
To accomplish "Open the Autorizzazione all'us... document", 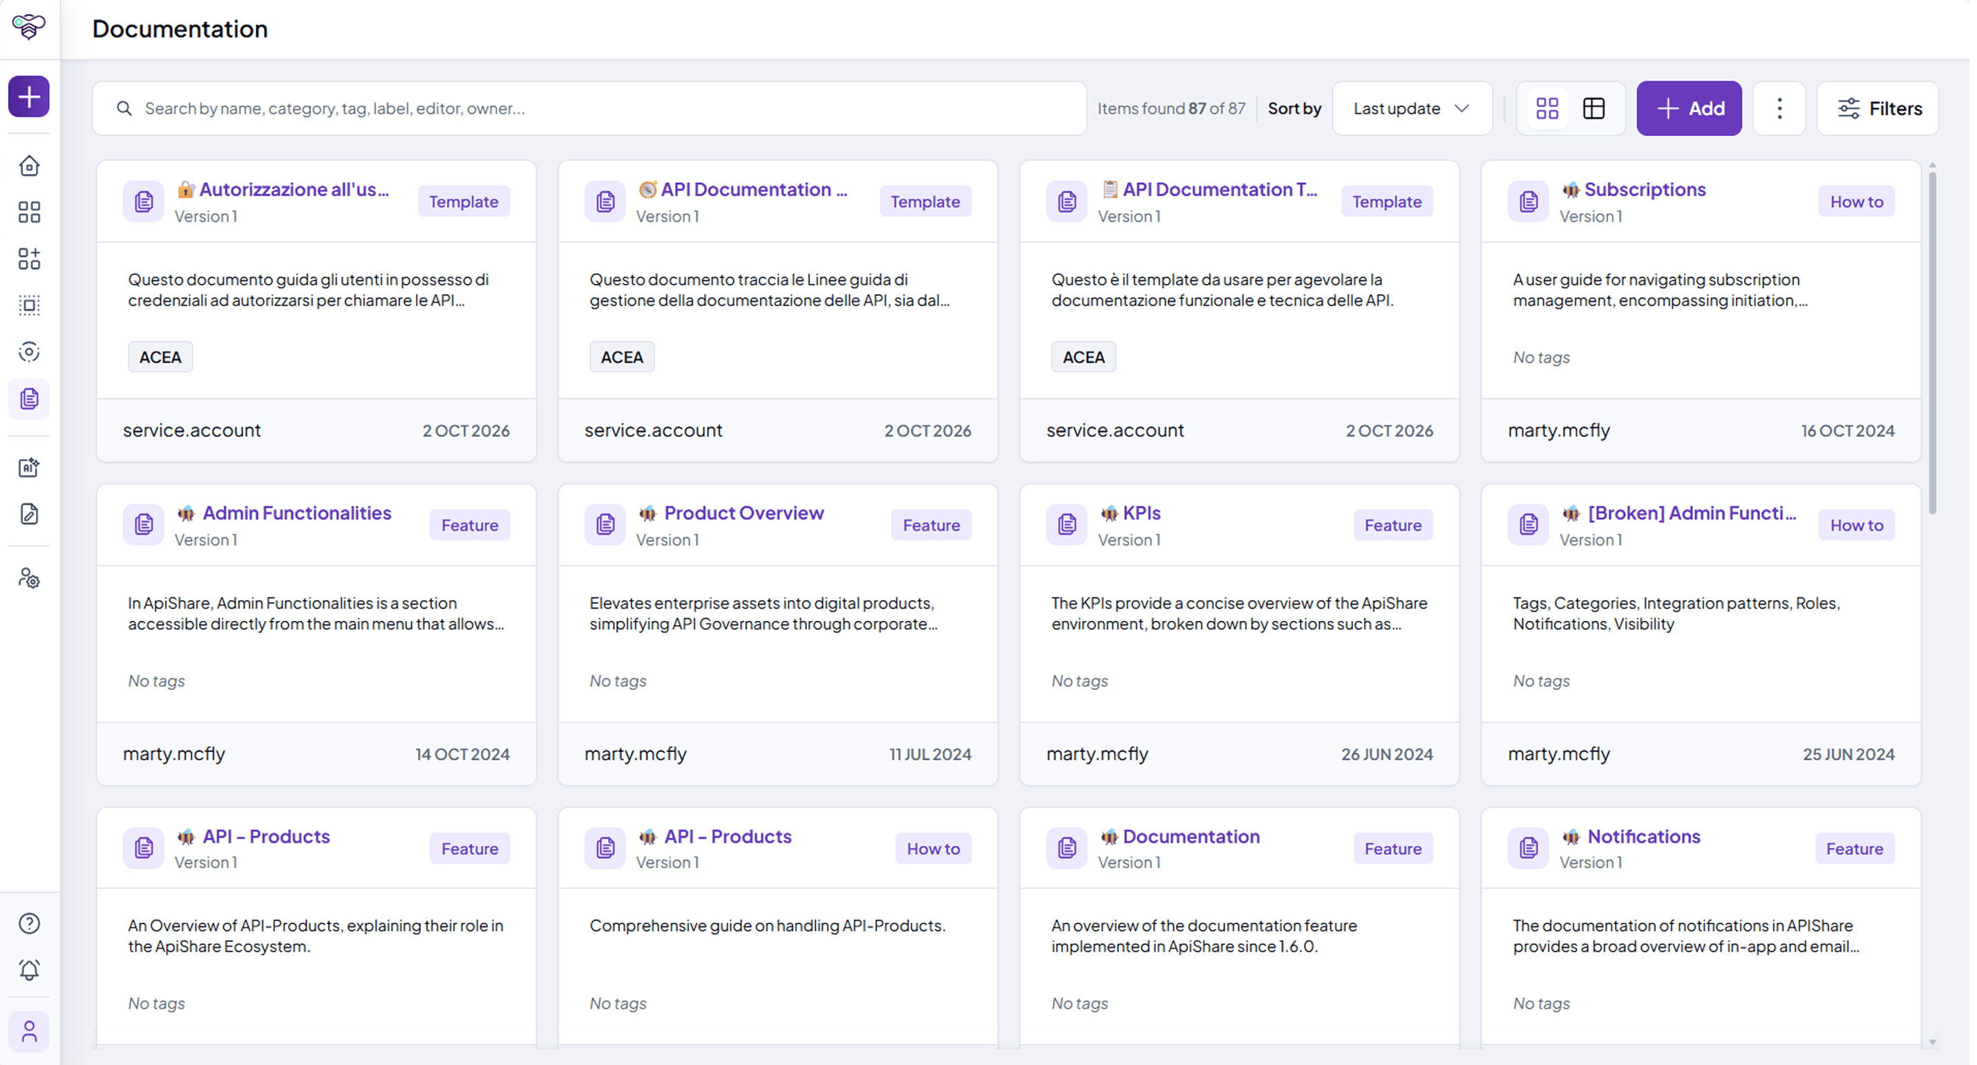I will coord(294,189).
